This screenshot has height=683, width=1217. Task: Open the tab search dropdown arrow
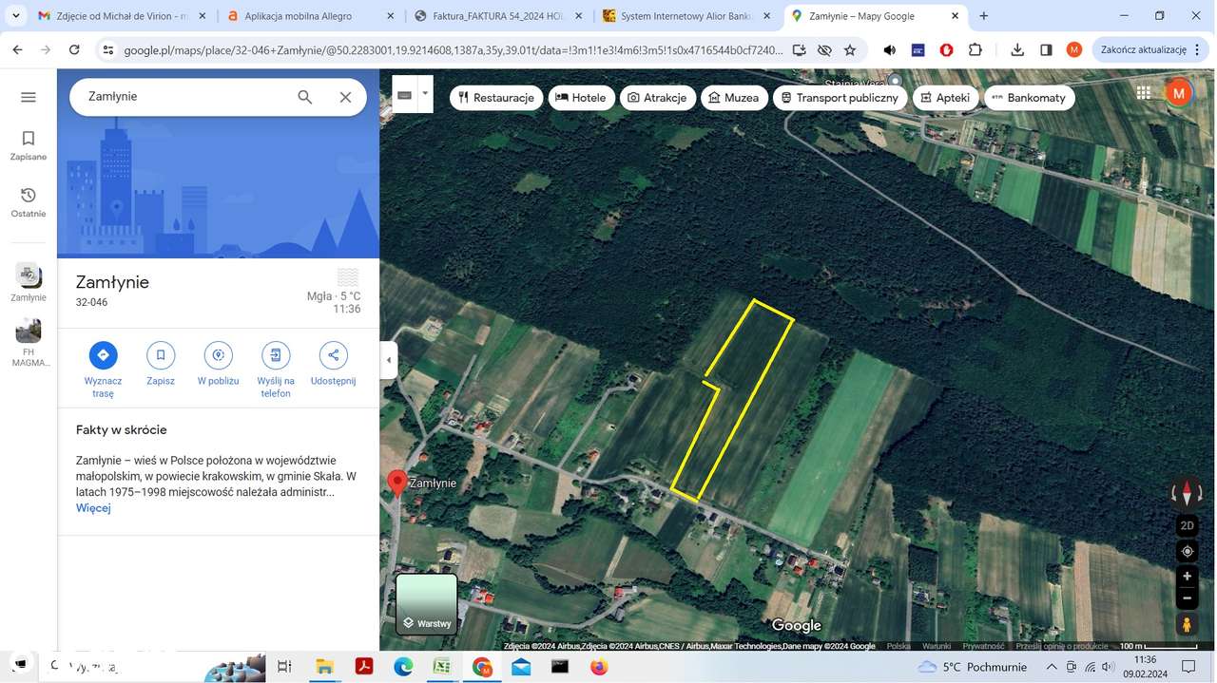coord(16,16)
